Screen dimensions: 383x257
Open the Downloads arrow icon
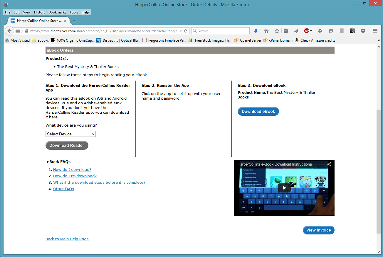click(256, 31)
